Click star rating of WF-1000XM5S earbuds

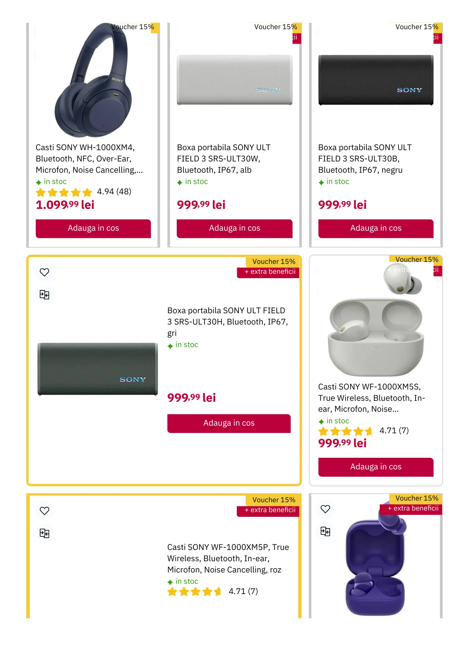coord(345,431)
